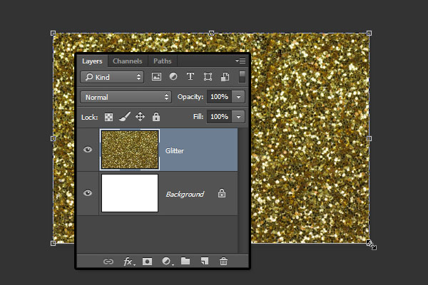
Task: Switch to the Paths tab
Action: click(x=163, y=61)
